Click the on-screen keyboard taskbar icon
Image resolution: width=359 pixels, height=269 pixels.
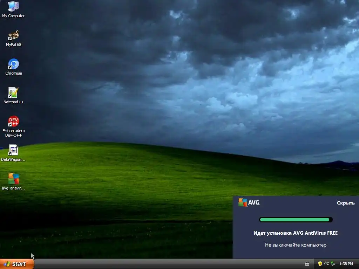pyautogui.click(x=307, y=264)
